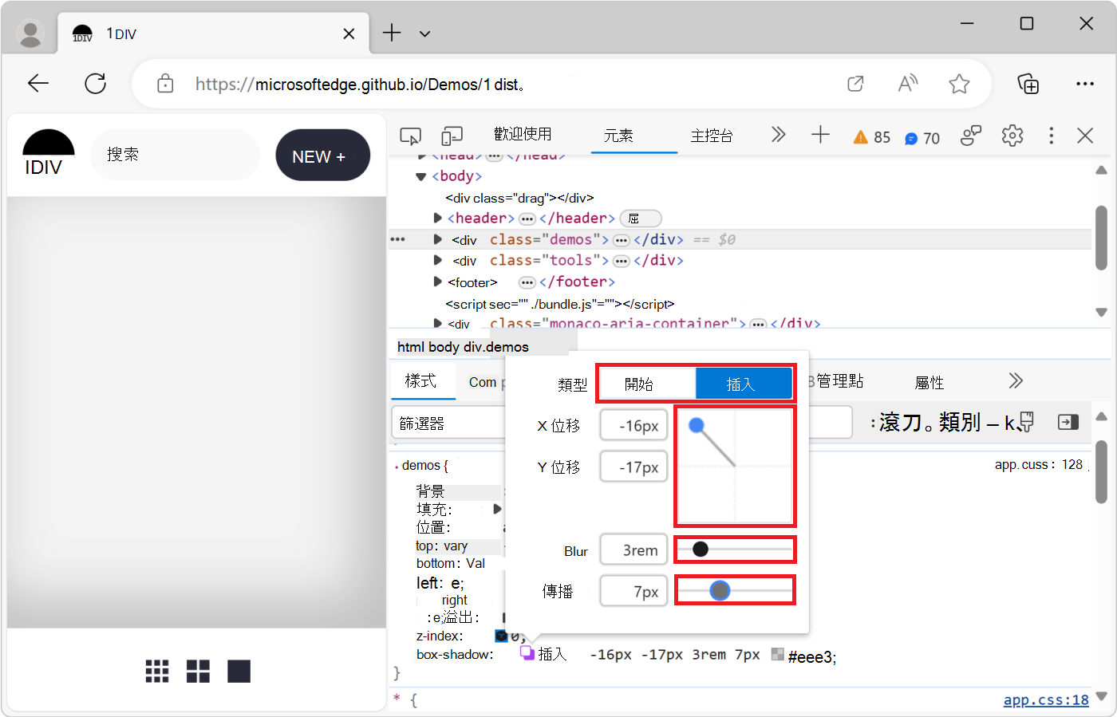
Task: Expand the div class demos node
Action: tap(437, 239)
